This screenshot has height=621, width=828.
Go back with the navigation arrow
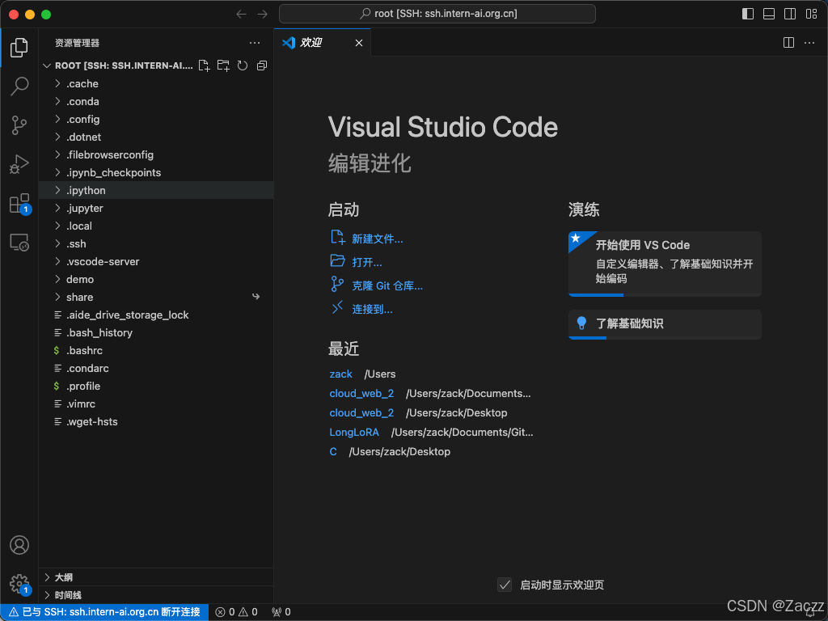tap(241, 15)
